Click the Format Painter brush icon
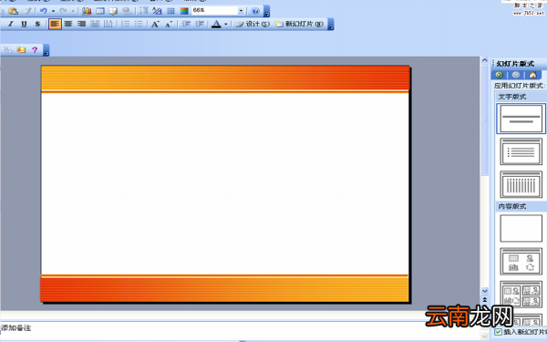The height and width of the screenshot is (342, 547). click(x=26, y=11)
